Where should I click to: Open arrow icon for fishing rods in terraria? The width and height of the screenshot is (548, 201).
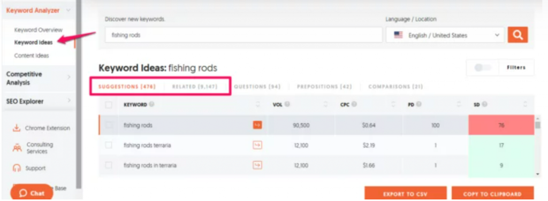tap(257, 165)
